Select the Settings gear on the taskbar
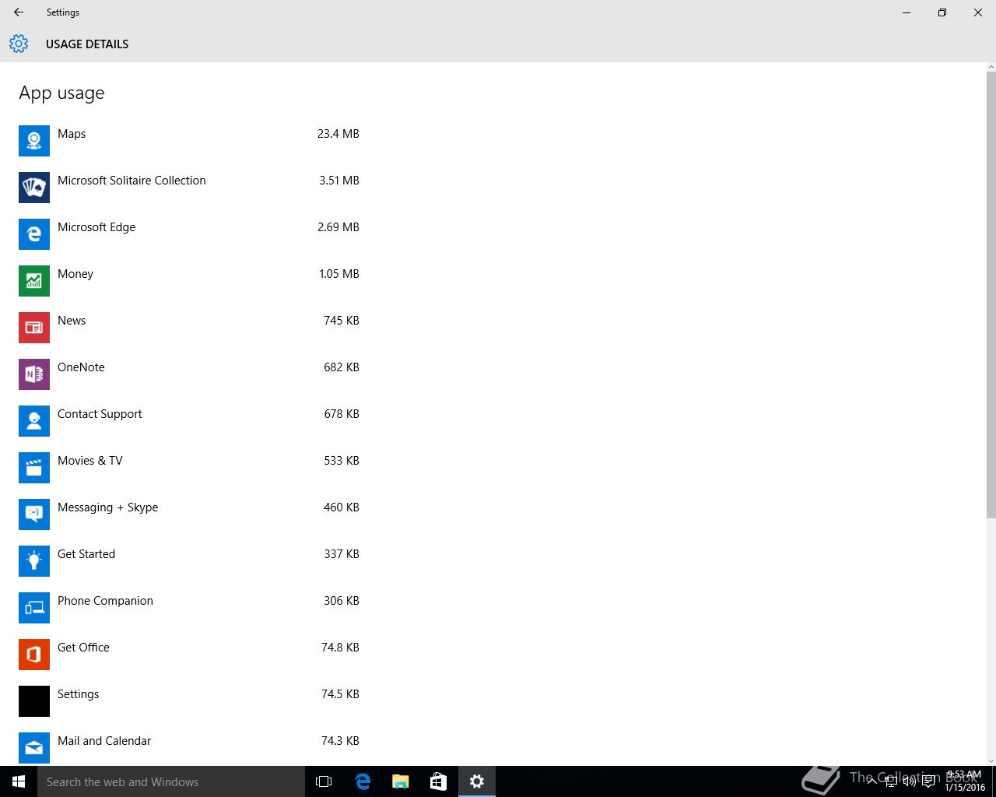 click(x=477, y=781)
